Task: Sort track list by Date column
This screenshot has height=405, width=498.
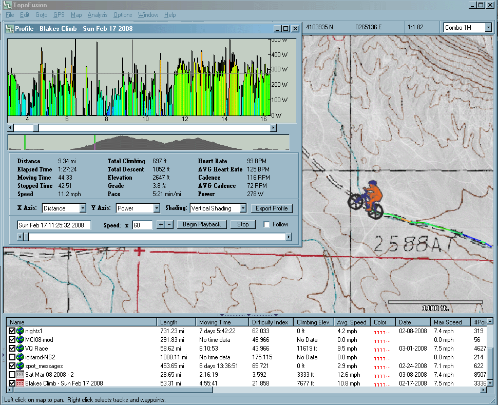Action: coord(413,322)
